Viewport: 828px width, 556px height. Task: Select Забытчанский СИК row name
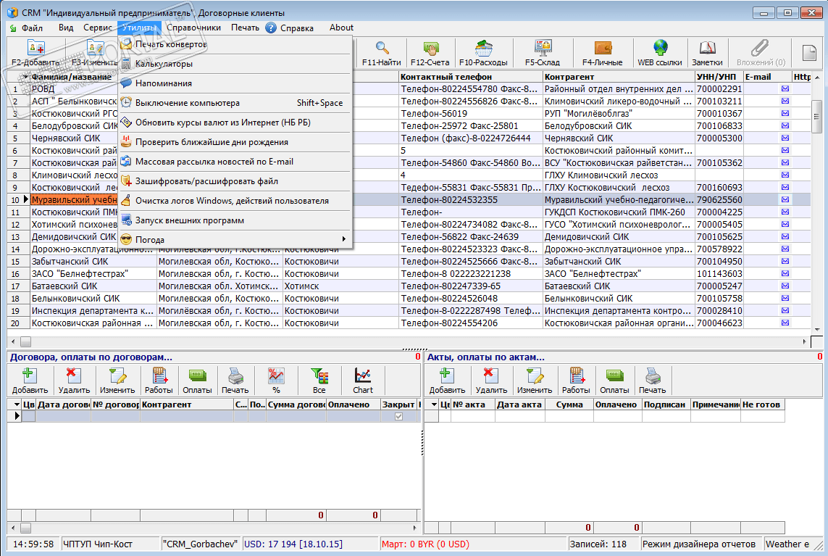70,262
